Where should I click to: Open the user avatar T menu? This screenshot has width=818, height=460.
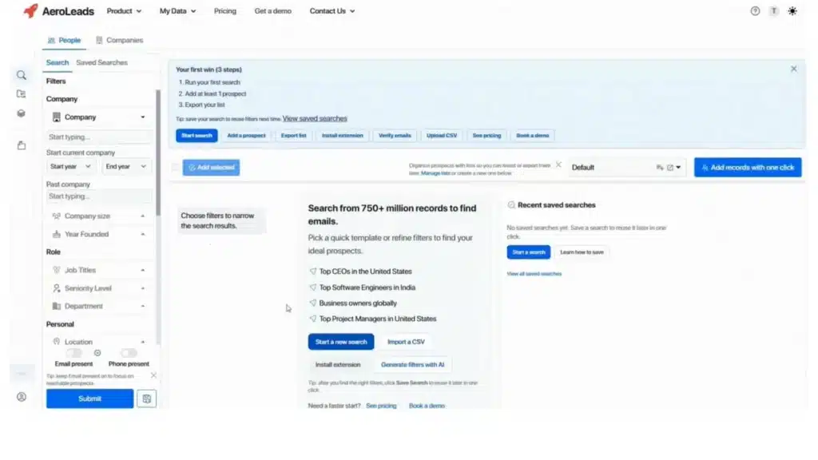coord(773,11)
